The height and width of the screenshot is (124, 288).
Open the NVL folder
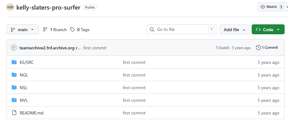tap(24, 101)
